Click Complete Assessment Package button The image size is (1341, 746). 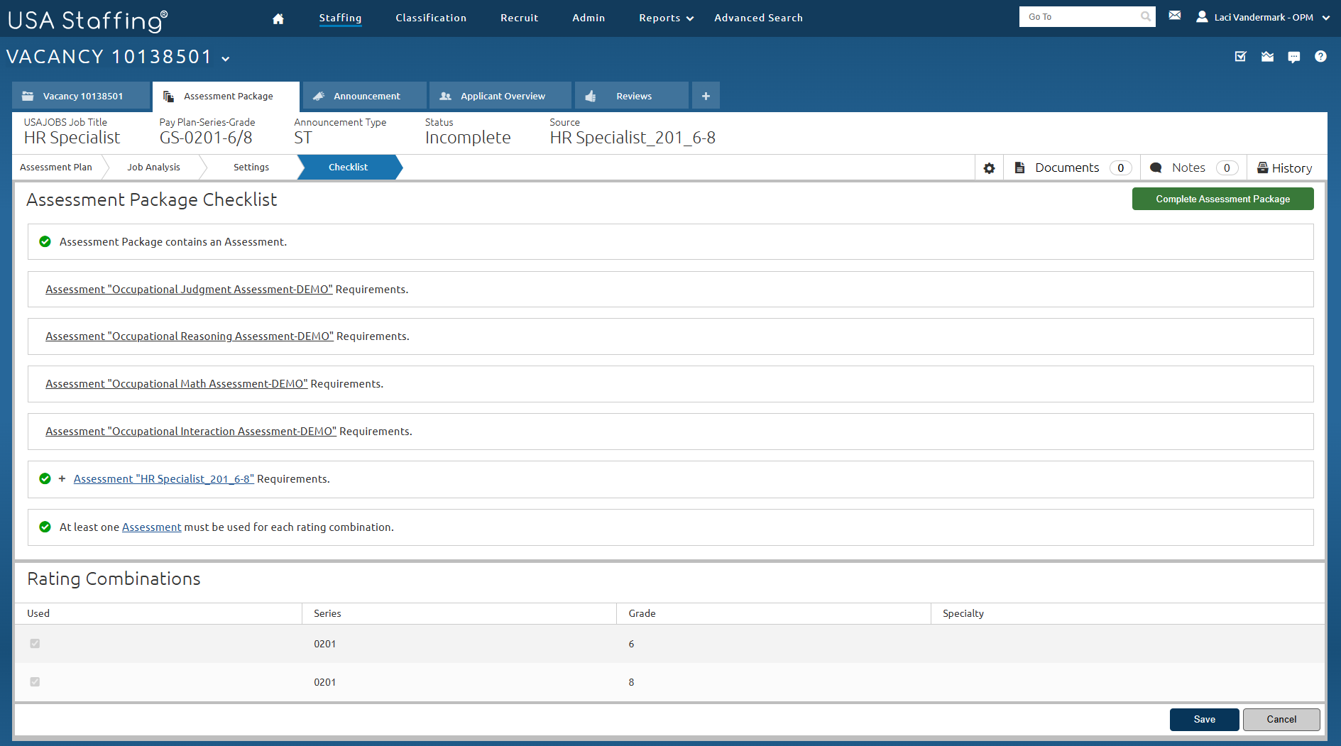pyautogui.click(x=1222, y=199)
